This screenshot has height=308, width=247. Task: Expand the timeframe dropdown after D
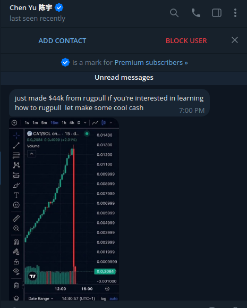point(85,122)
